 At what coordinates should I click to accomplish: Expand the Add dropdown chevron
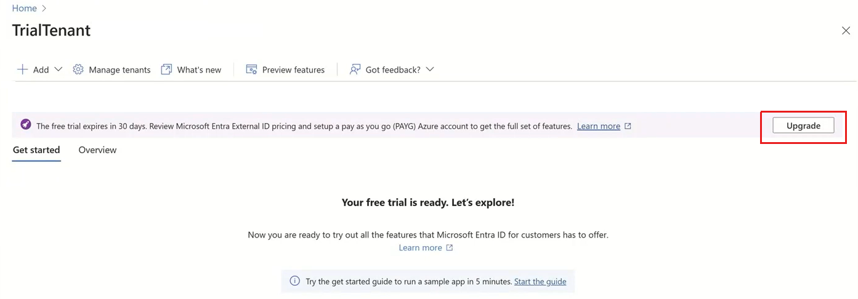click(x=59, y=70)
